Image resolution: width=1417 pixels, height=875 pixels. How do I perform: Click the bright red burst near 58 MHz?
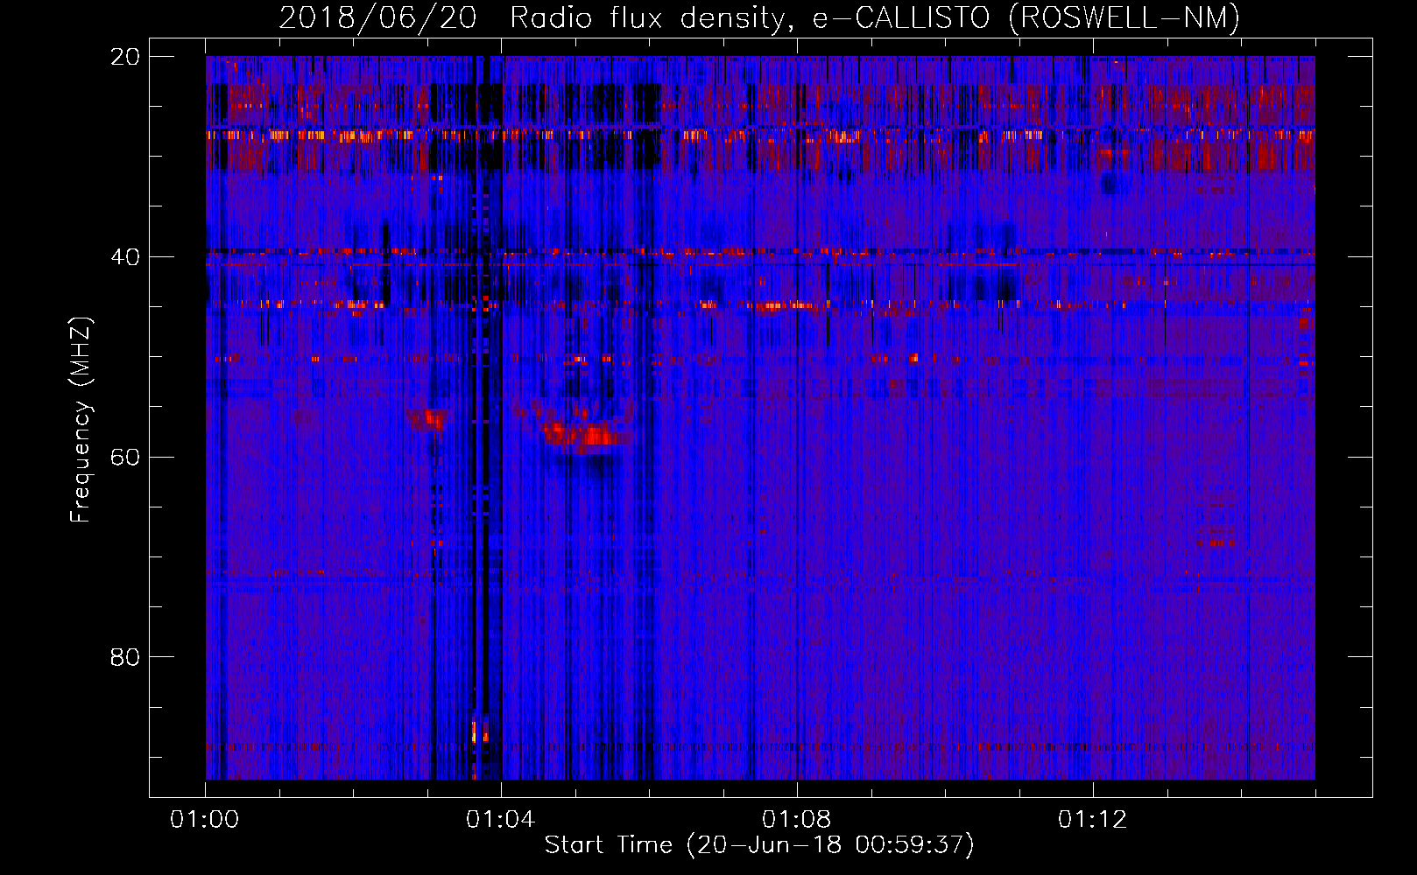point(585,435)
